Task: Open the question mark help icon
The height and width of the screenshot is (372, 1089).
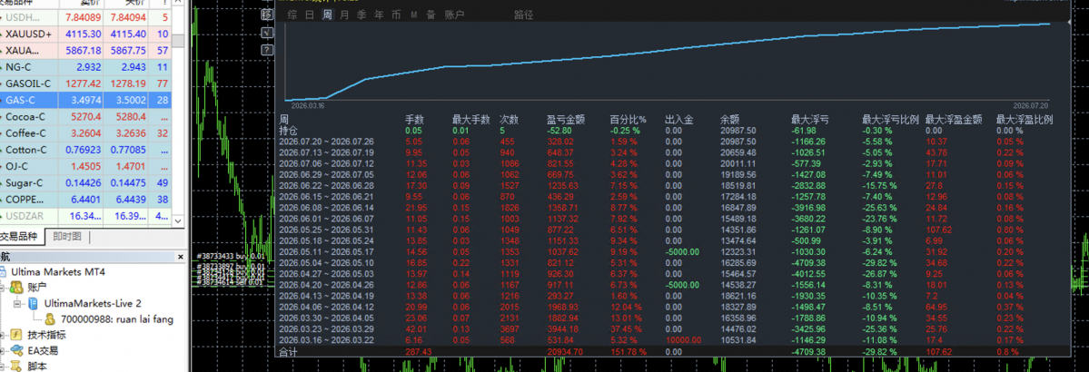Action: 267,50
